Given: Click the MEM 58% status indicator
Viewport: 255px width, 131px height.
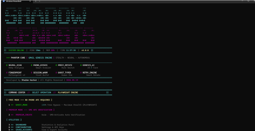Looking at the screenshot, I should [50, 50].
